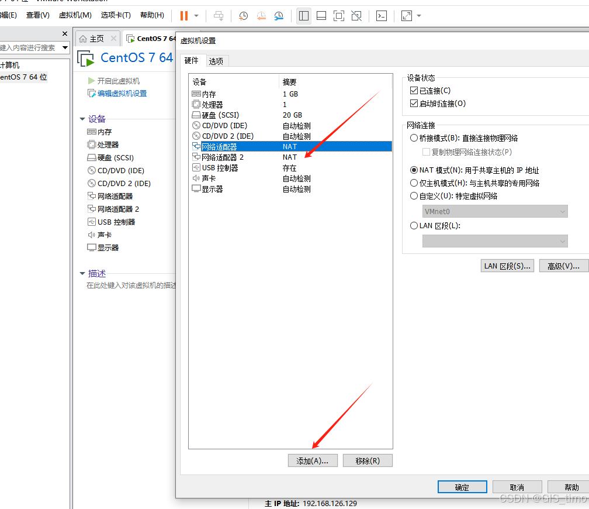The image size is (589, 509).
Task: Toggle the thumbnail bar view icon
Action: click(321, 16)
